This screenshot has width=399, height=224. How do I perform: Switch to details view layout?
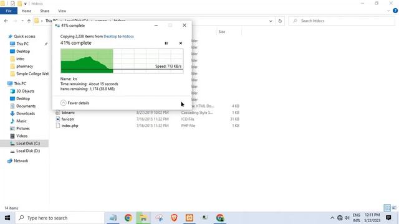pyautogui.click(x=387, y=208)
